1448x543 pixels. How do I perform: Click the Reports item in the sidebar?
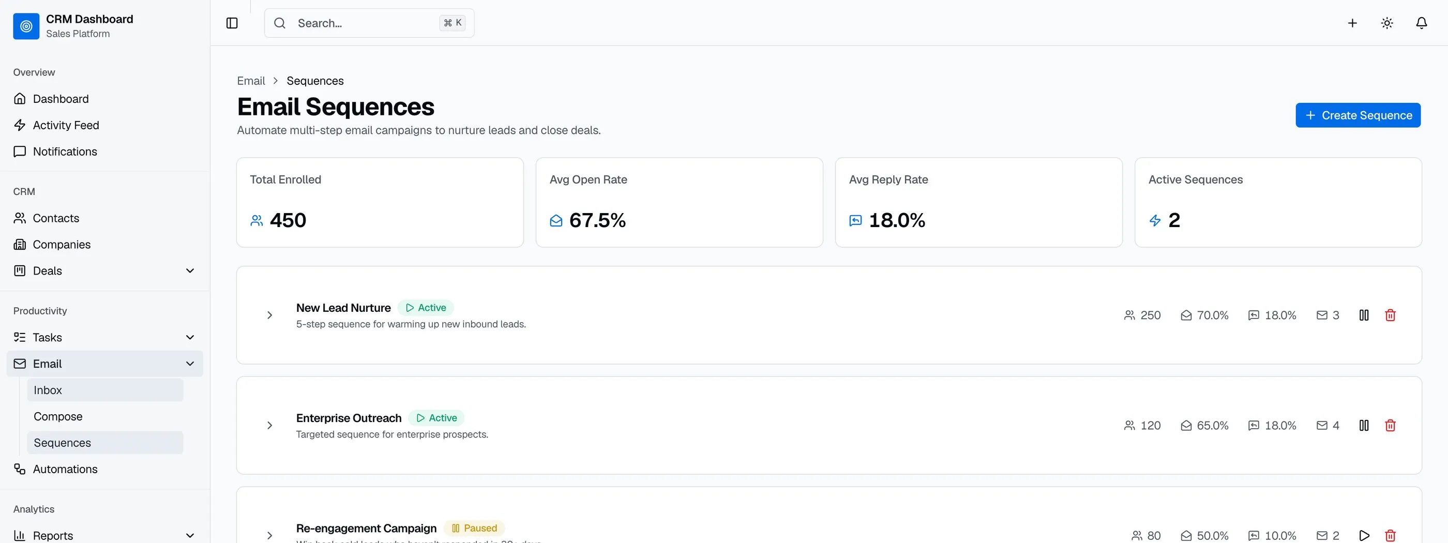coord(104,535)
